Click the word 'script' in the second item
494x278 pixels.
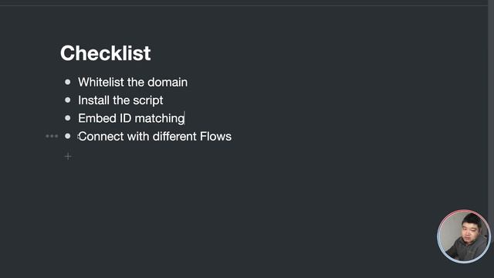(x=147, y=100)
